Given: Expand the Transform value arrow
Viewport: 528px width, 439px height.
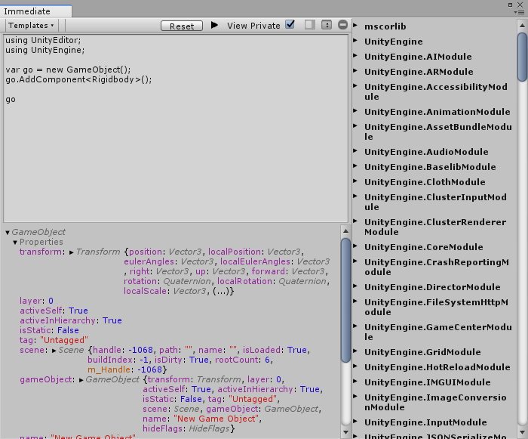Looking at the screenshot, I should [x=72, y=252].
